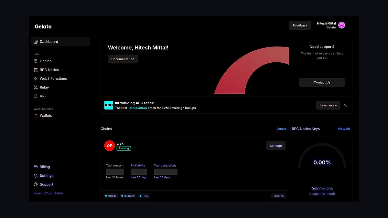The image size is (388, 218).
Task: Click View All for RPC Nodes Keys
Action: click(x=344, y=129)
